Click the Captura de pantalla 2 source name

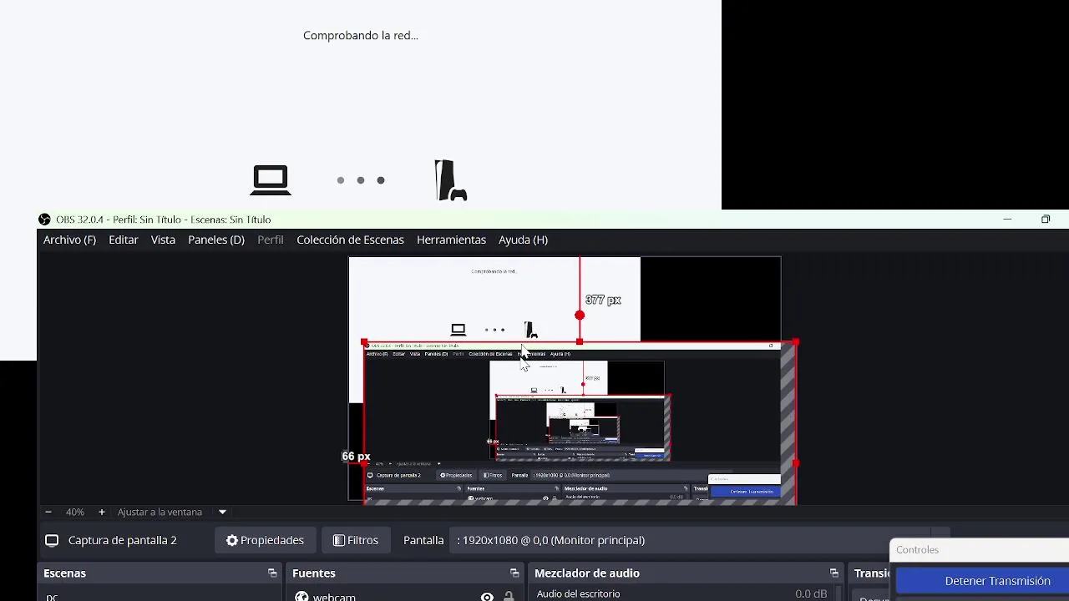[x=123, y=540]
